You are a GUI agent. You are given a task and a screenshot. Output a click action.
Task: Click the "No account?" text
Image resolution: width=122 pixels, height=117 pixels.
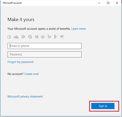[x=16, y=74]
